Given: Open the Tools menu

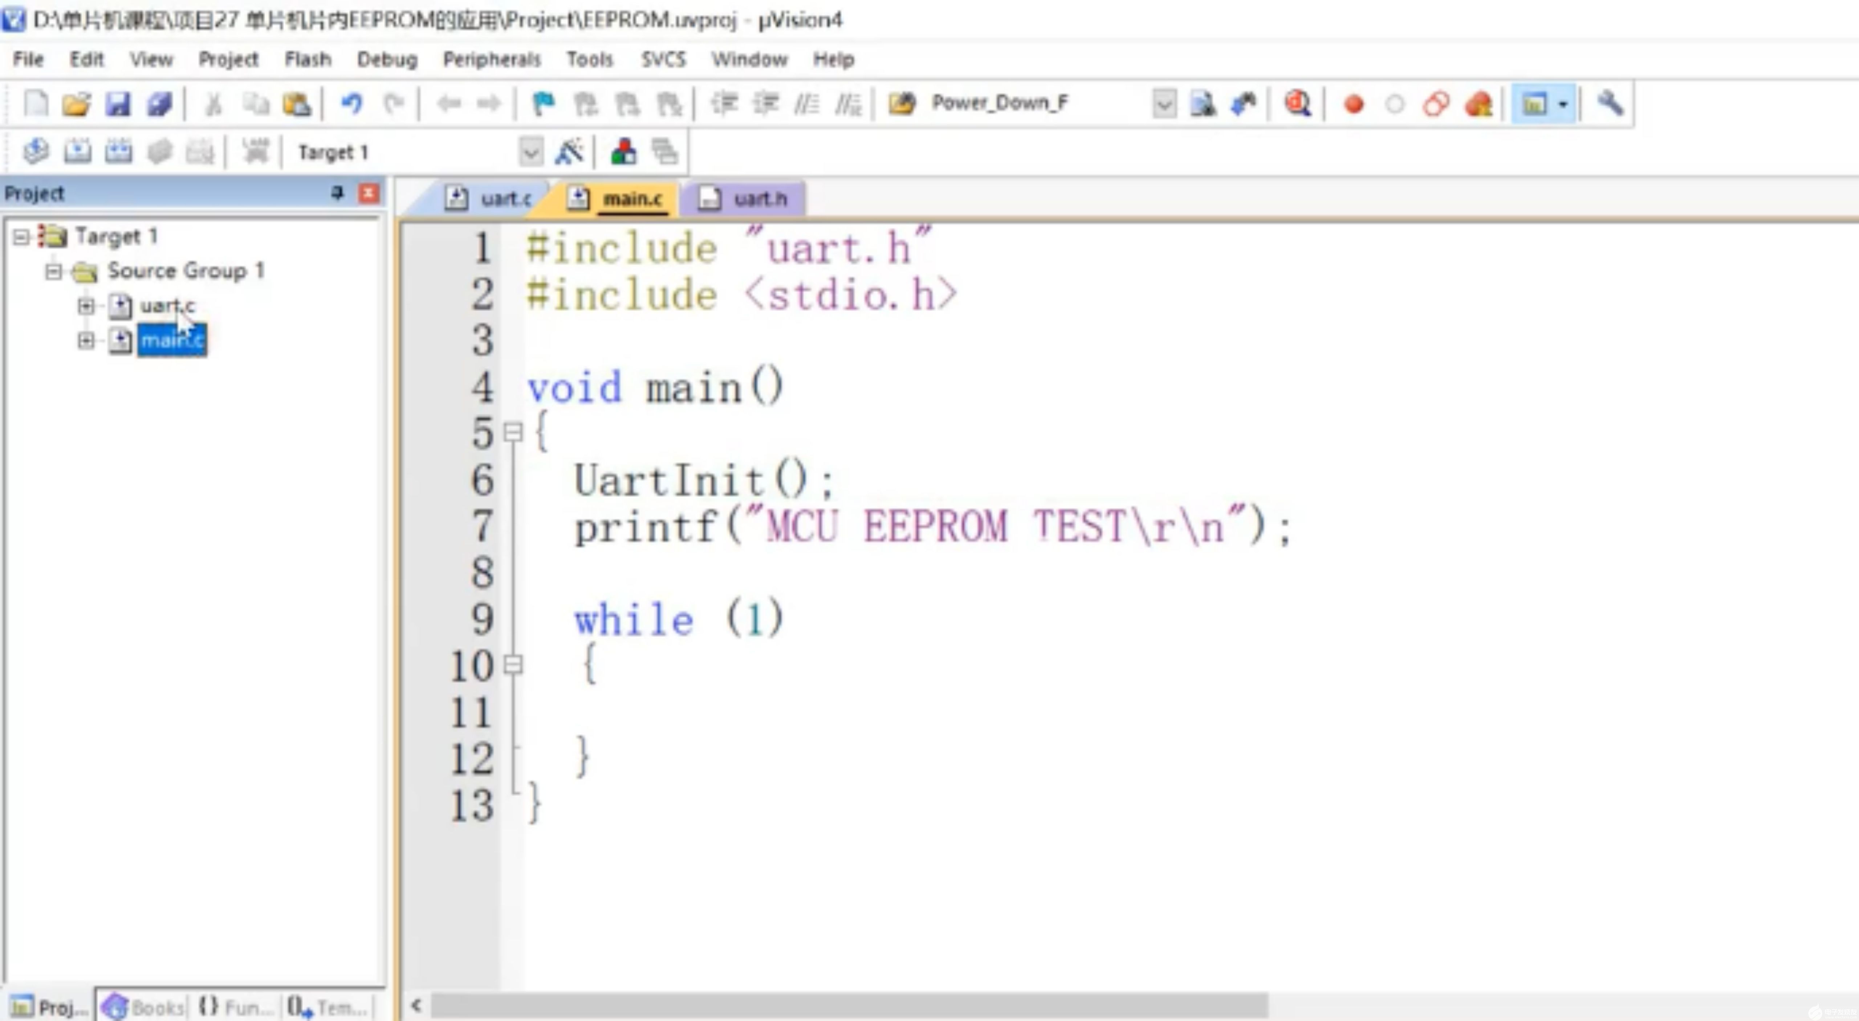Looking at the screenshot, I should pyautogui.click(x=590, y=59).
